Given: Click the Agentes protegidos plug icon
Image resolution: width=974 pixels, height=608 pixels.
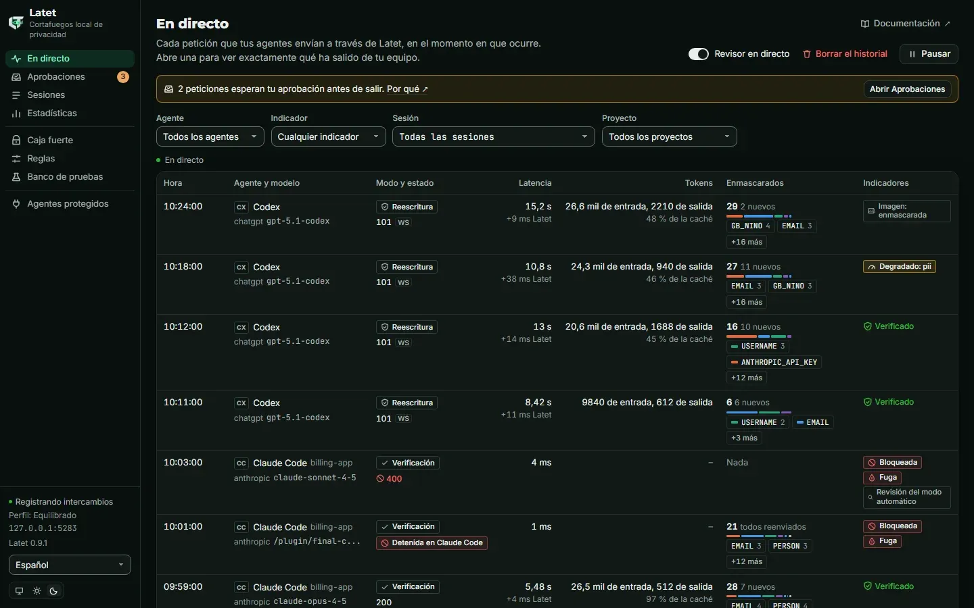Looking at the screenshot, I should (x=16, y=204).
